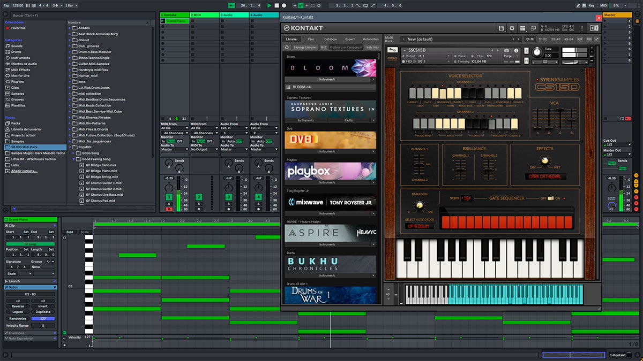Launch the Grand Piano clip play icon
Screen dimensions: 643x361
pyautogui.click(x=163, y=21)
